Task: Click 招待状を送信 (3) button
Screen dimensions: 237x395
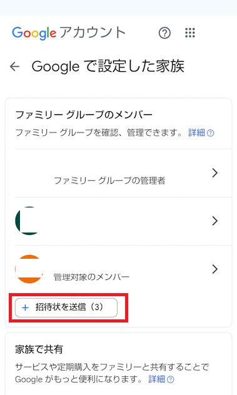Action: [x=66, y=307]
